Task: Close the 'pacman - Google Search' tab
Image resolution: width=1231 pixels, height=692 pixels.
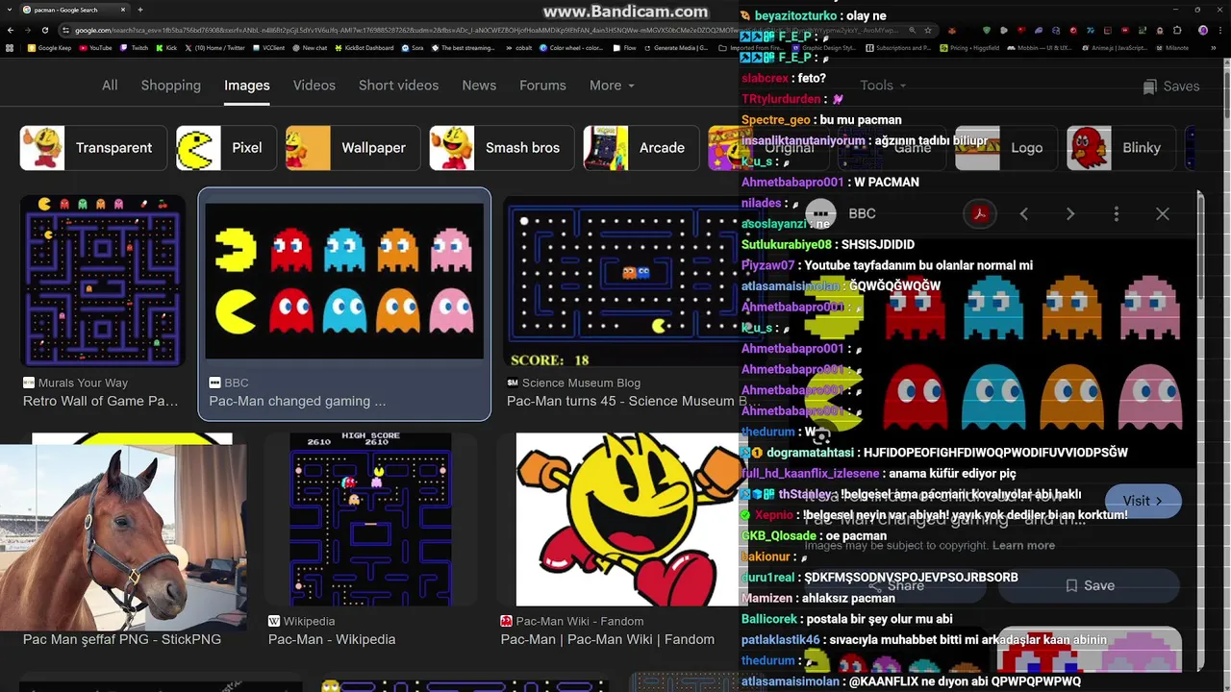Action: 123,10
